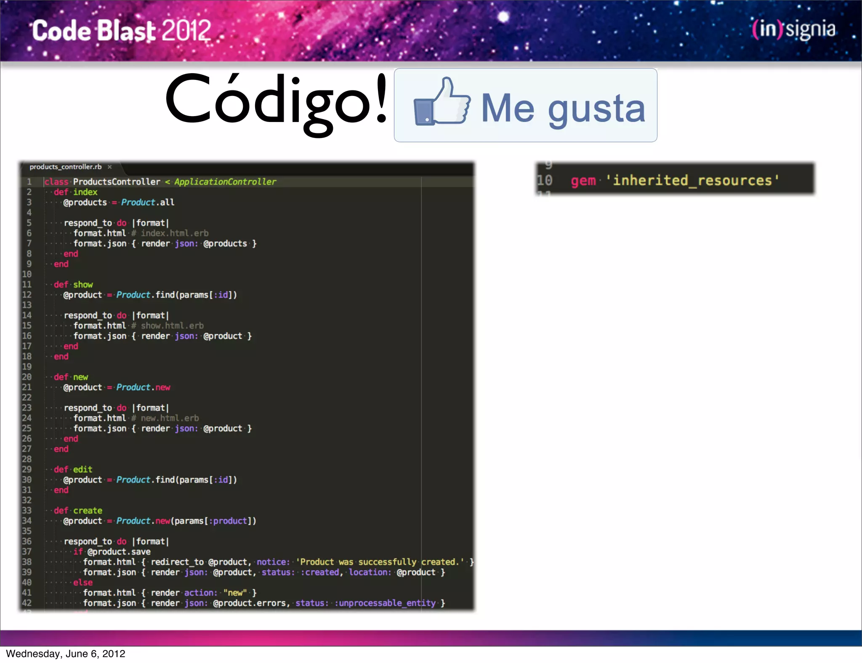This screenshot has width=862, height=663.
Task: Click '@products = Product.all' line
Action: click(119, 202)
